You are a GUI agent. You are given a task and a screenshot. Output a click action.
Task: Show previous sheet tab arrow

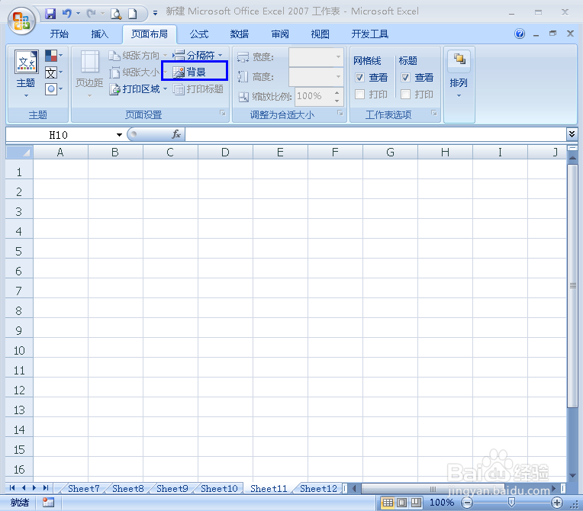(24, 488)
